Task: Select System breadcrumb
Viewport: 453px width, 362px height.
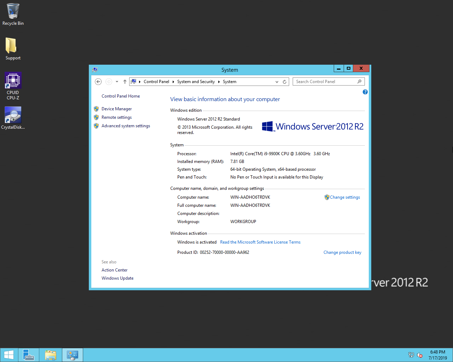Action: pyautogui.click(x=230, y=82)
